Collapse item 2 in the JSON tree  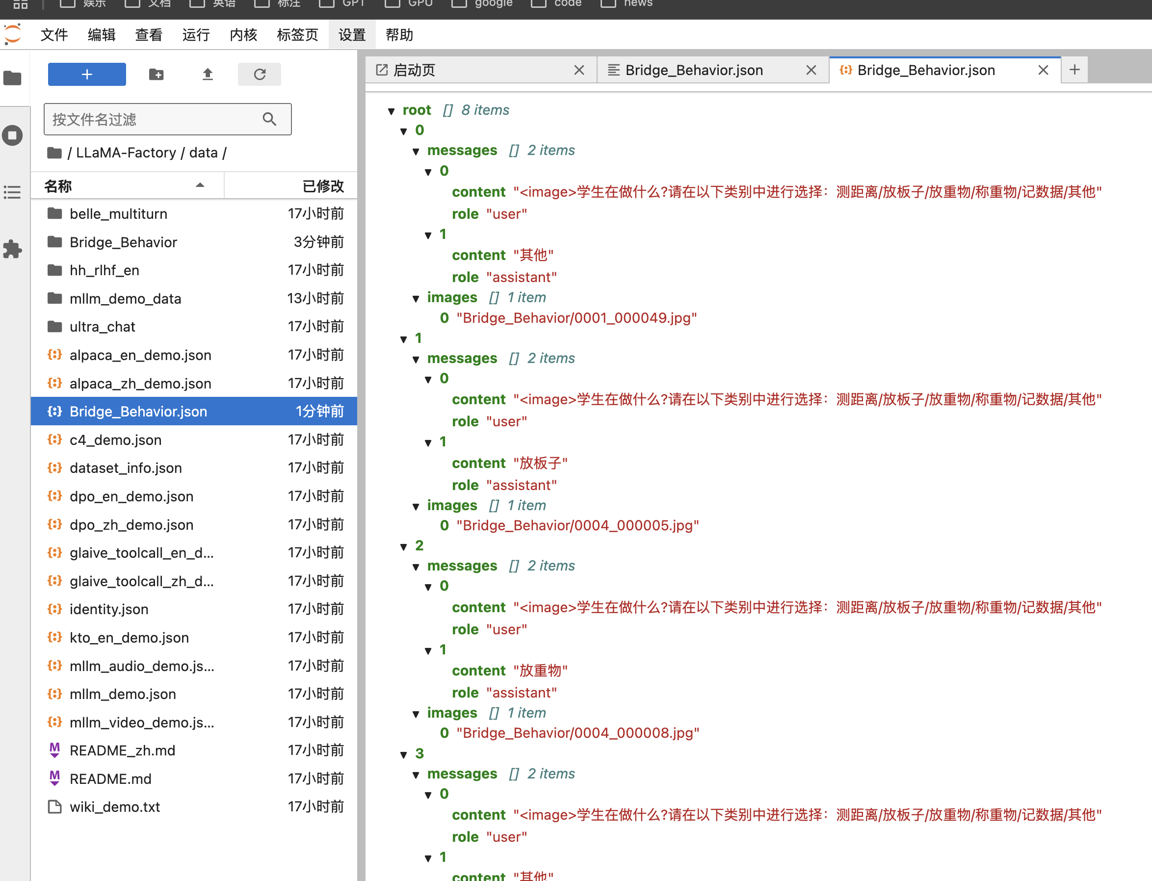click(x=404, y=547)
